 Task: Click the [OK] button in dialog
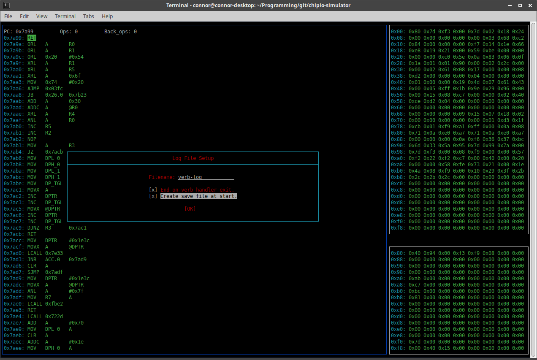tap(190, 209)
